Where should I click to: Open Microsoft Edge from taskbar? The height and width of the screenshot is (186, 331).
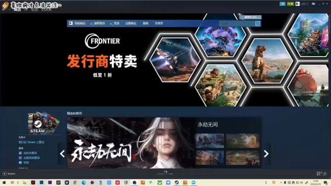[84, 182]
